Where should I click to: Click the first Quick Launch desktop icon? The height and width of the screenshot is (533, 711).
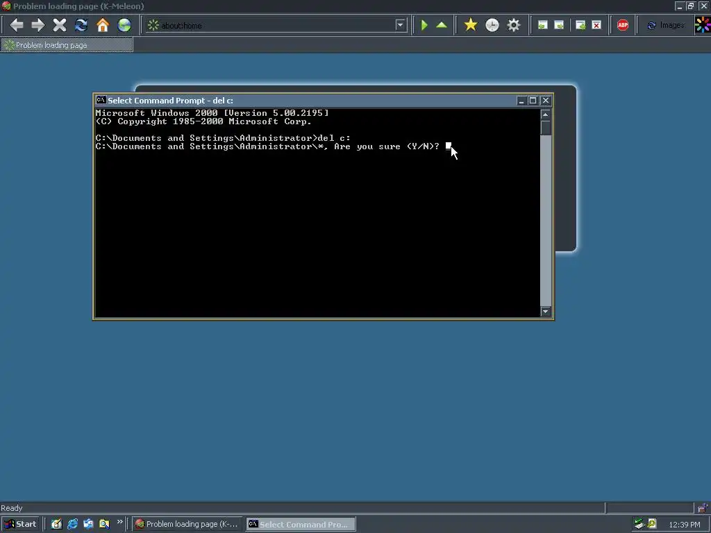56,524
